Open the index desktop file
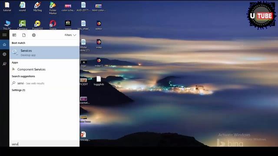Viewport: 278px width, 156px height. click(99, 44)
